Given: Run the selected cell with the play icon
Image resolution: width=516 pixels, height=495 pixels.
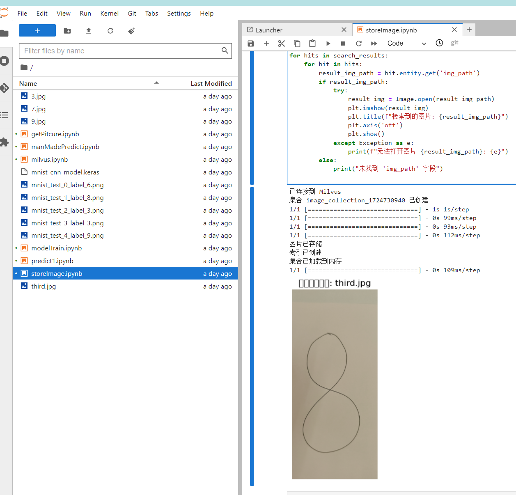Looking at the screenshot, I should tap(328, 44).
